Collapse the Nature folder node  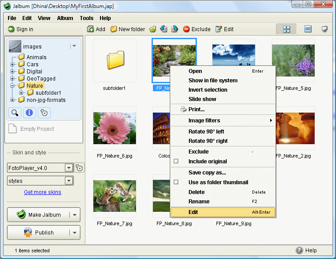12,85
